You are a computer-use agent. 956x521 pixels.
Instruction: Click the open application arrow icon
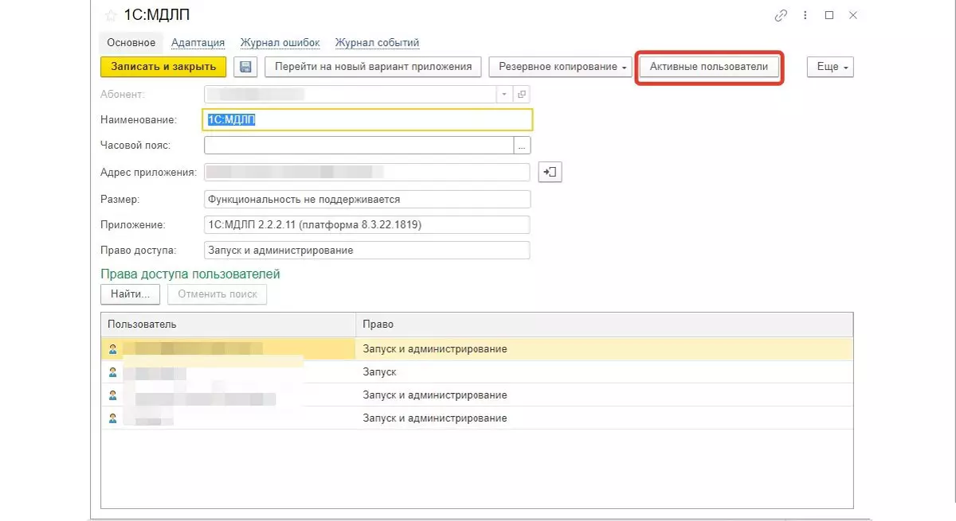point(550,172)
